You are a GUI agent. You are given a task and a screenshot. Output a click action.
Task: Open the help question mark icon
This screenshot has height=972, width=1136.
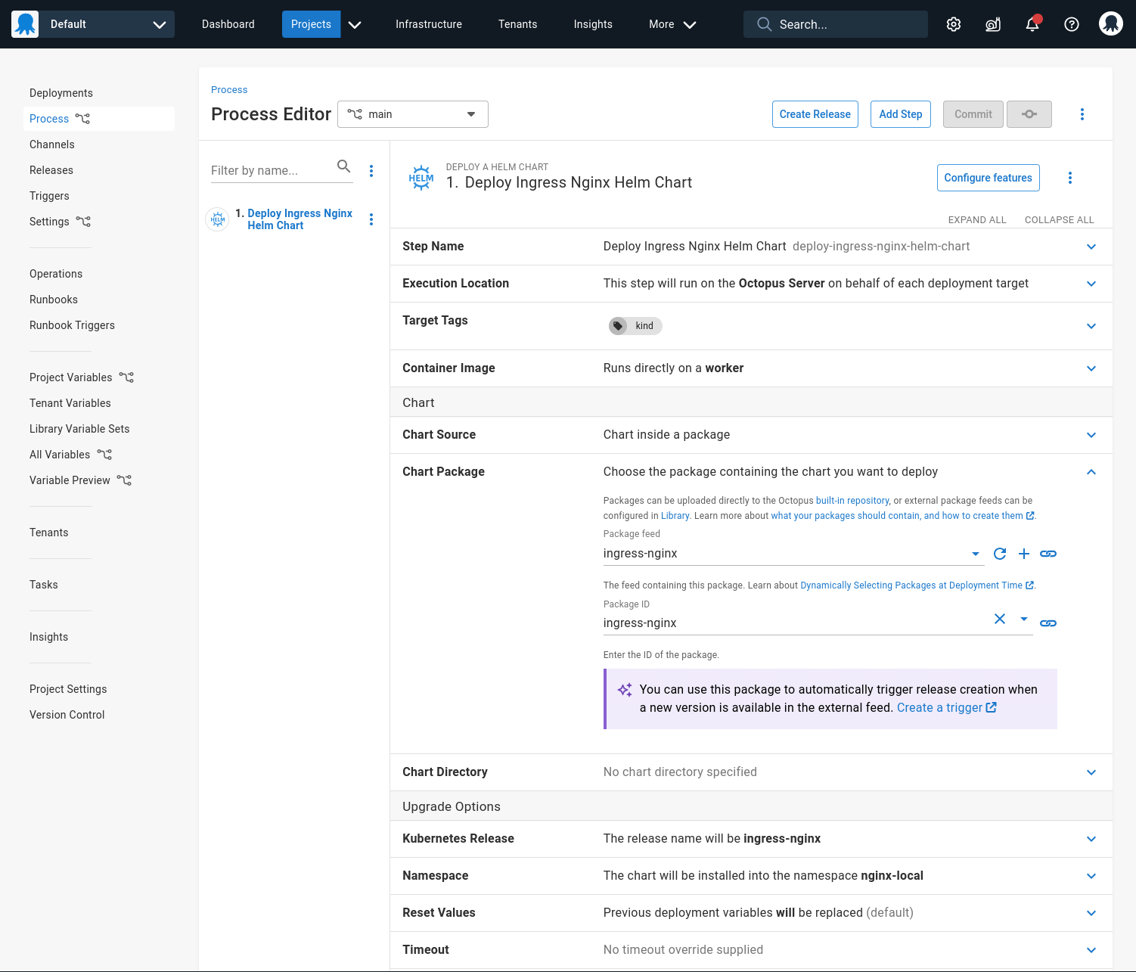click(x=1072, y=24)
